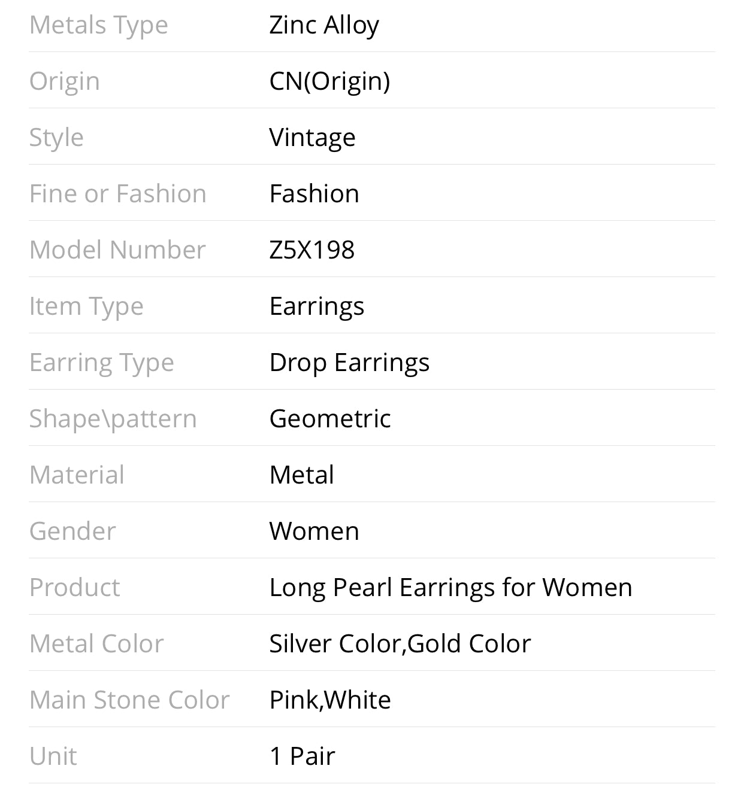Select the 'Geometric' shape pattern value
This screenshot has width=744, height=787.
(x=330, y=419)
